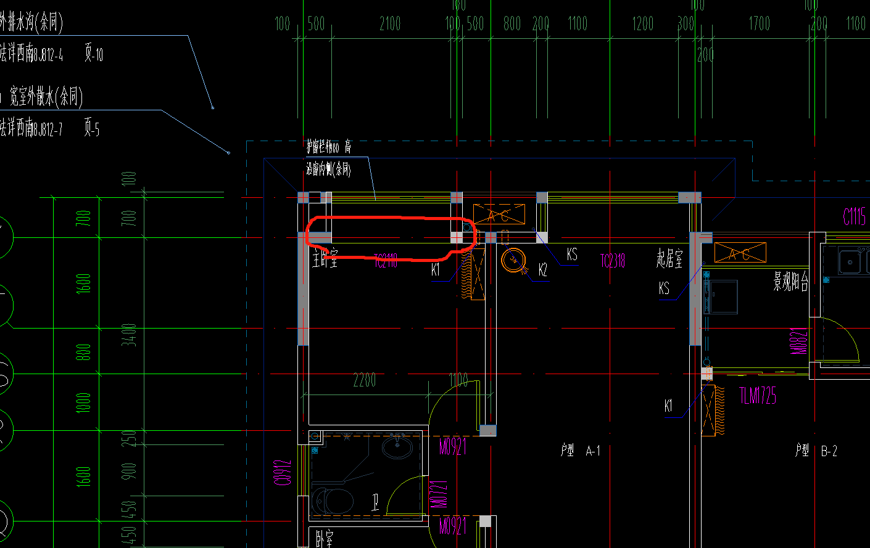The image size is (870, 548).
Task: Select the 800 dimension in the top dimension line
Action: [512, 23]
